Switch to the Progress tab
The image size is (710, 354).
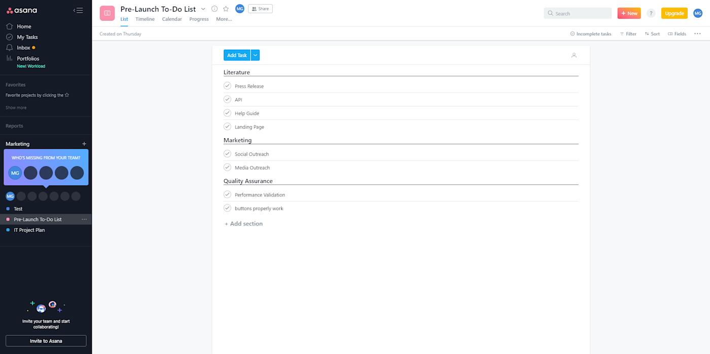[199, 19]
